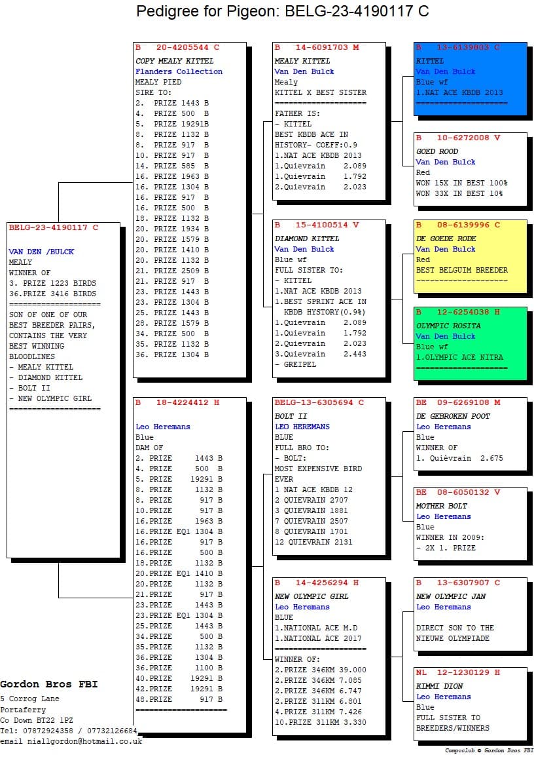Click Leo Heremans in the 18-4224412 H box
534x768 pixels.
point(163,427)
